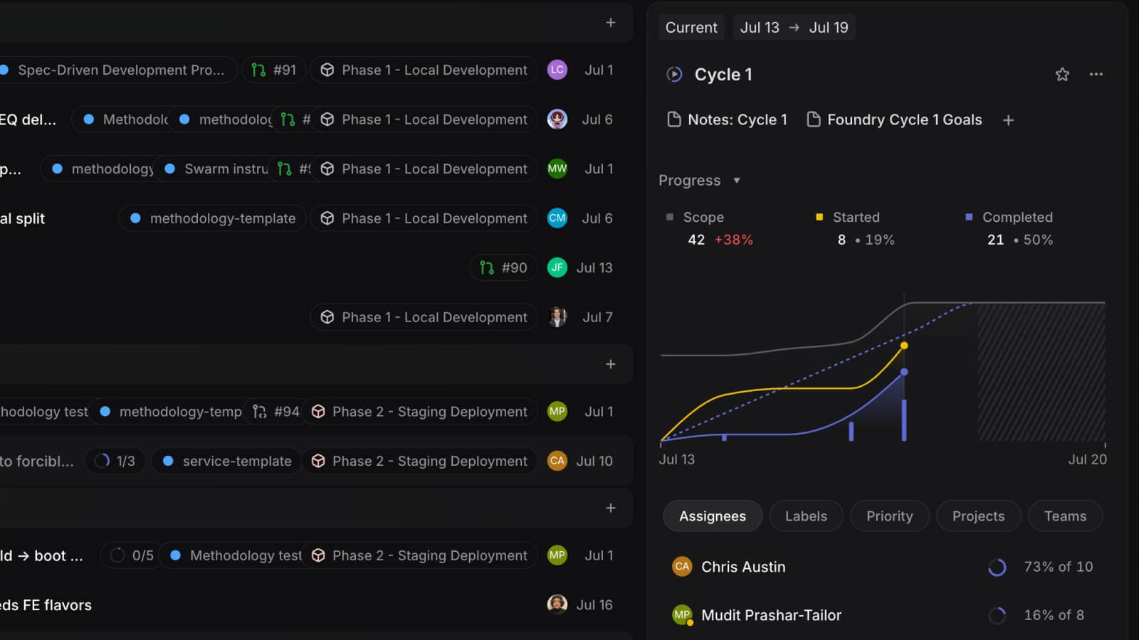Image resolution: width=1139 pixels, height=640 pixels.
Task: Click the MW assignee avatar
Action: (557, 169)
